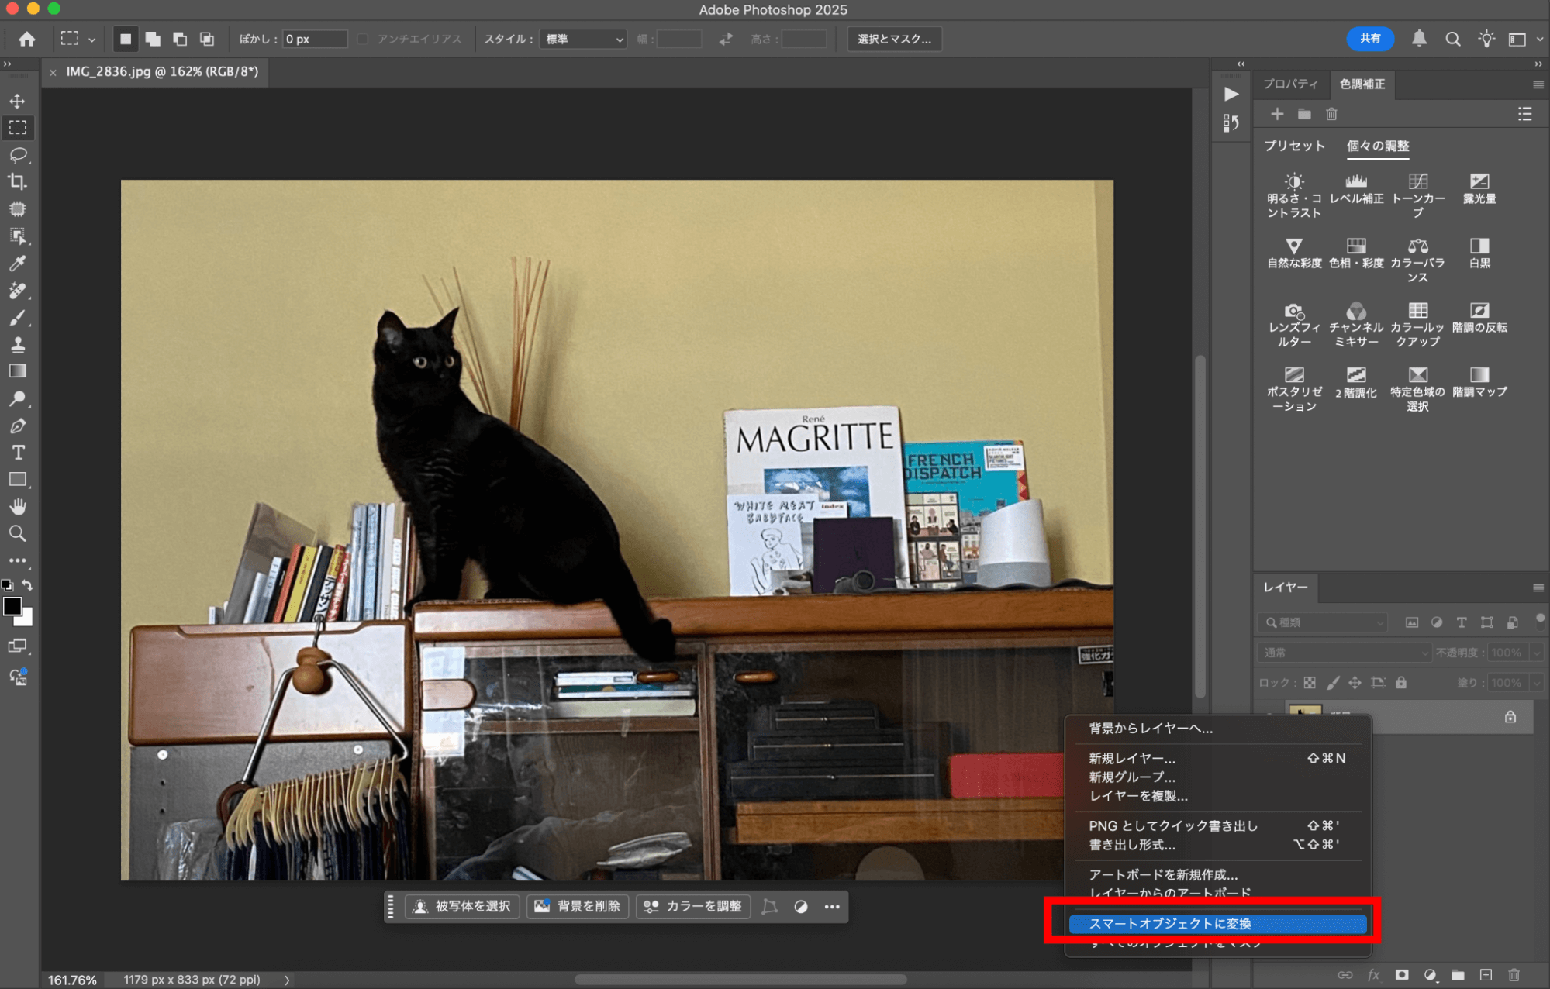The width and height of the screenshot is (1550, 989).
Task: Select the Eyedropper tool
Action: [x=17, y=264]
